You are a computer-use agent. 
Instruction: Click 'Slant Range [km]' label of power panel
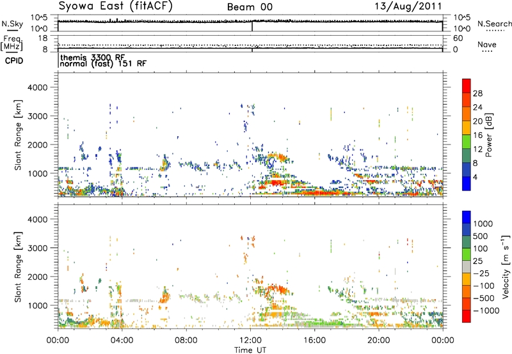tap(18, 135)
